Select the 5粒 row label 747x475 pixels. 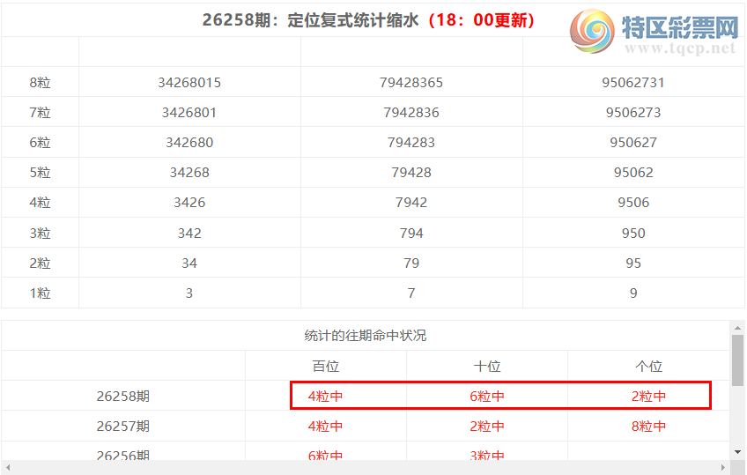(x=40, y=173)
